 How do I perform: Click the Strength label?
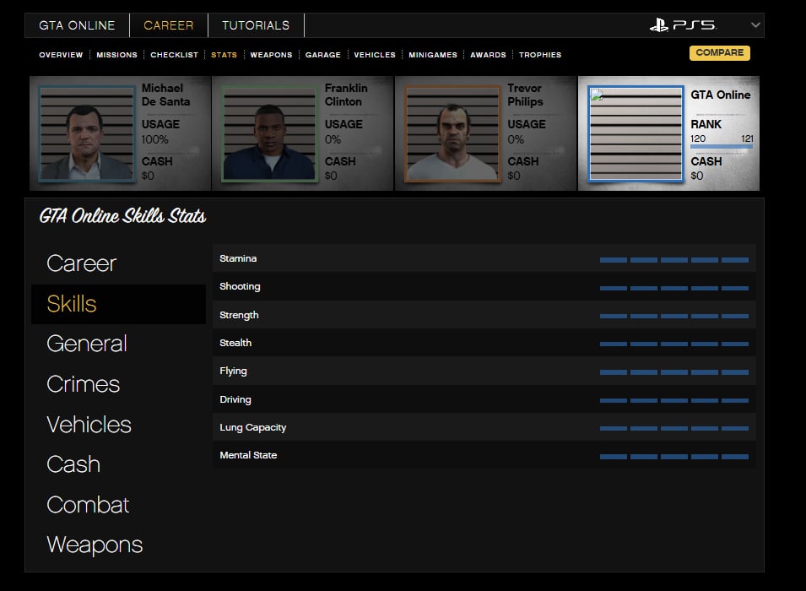coord(239,315)
